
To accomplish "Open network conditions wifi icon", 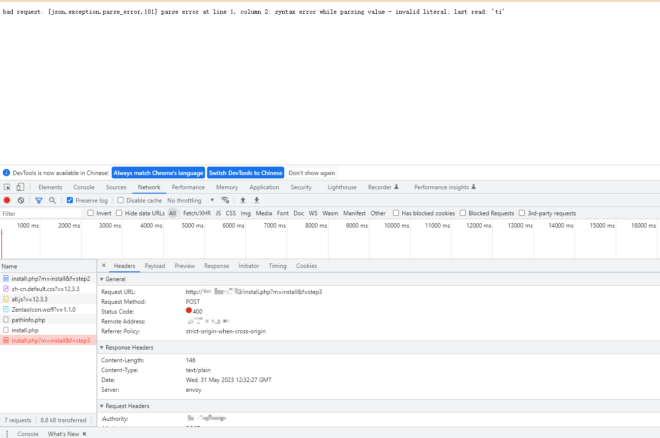I will pos(225,200).
